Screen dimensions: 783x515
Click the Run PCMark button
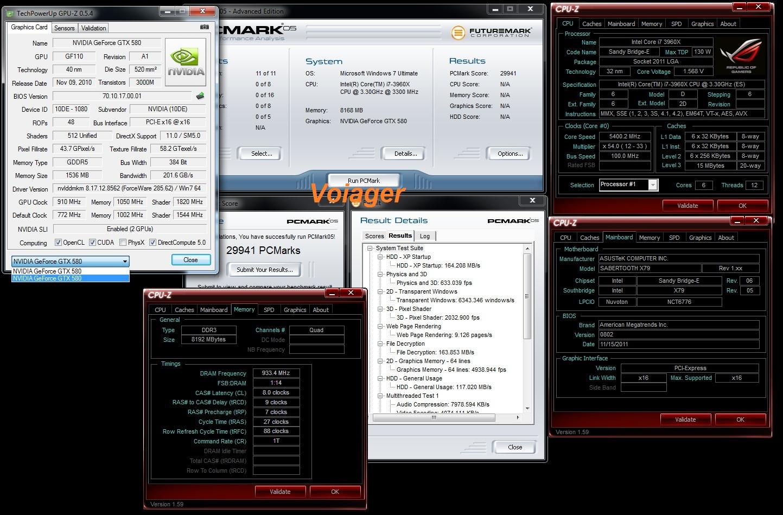coord(364,181)
